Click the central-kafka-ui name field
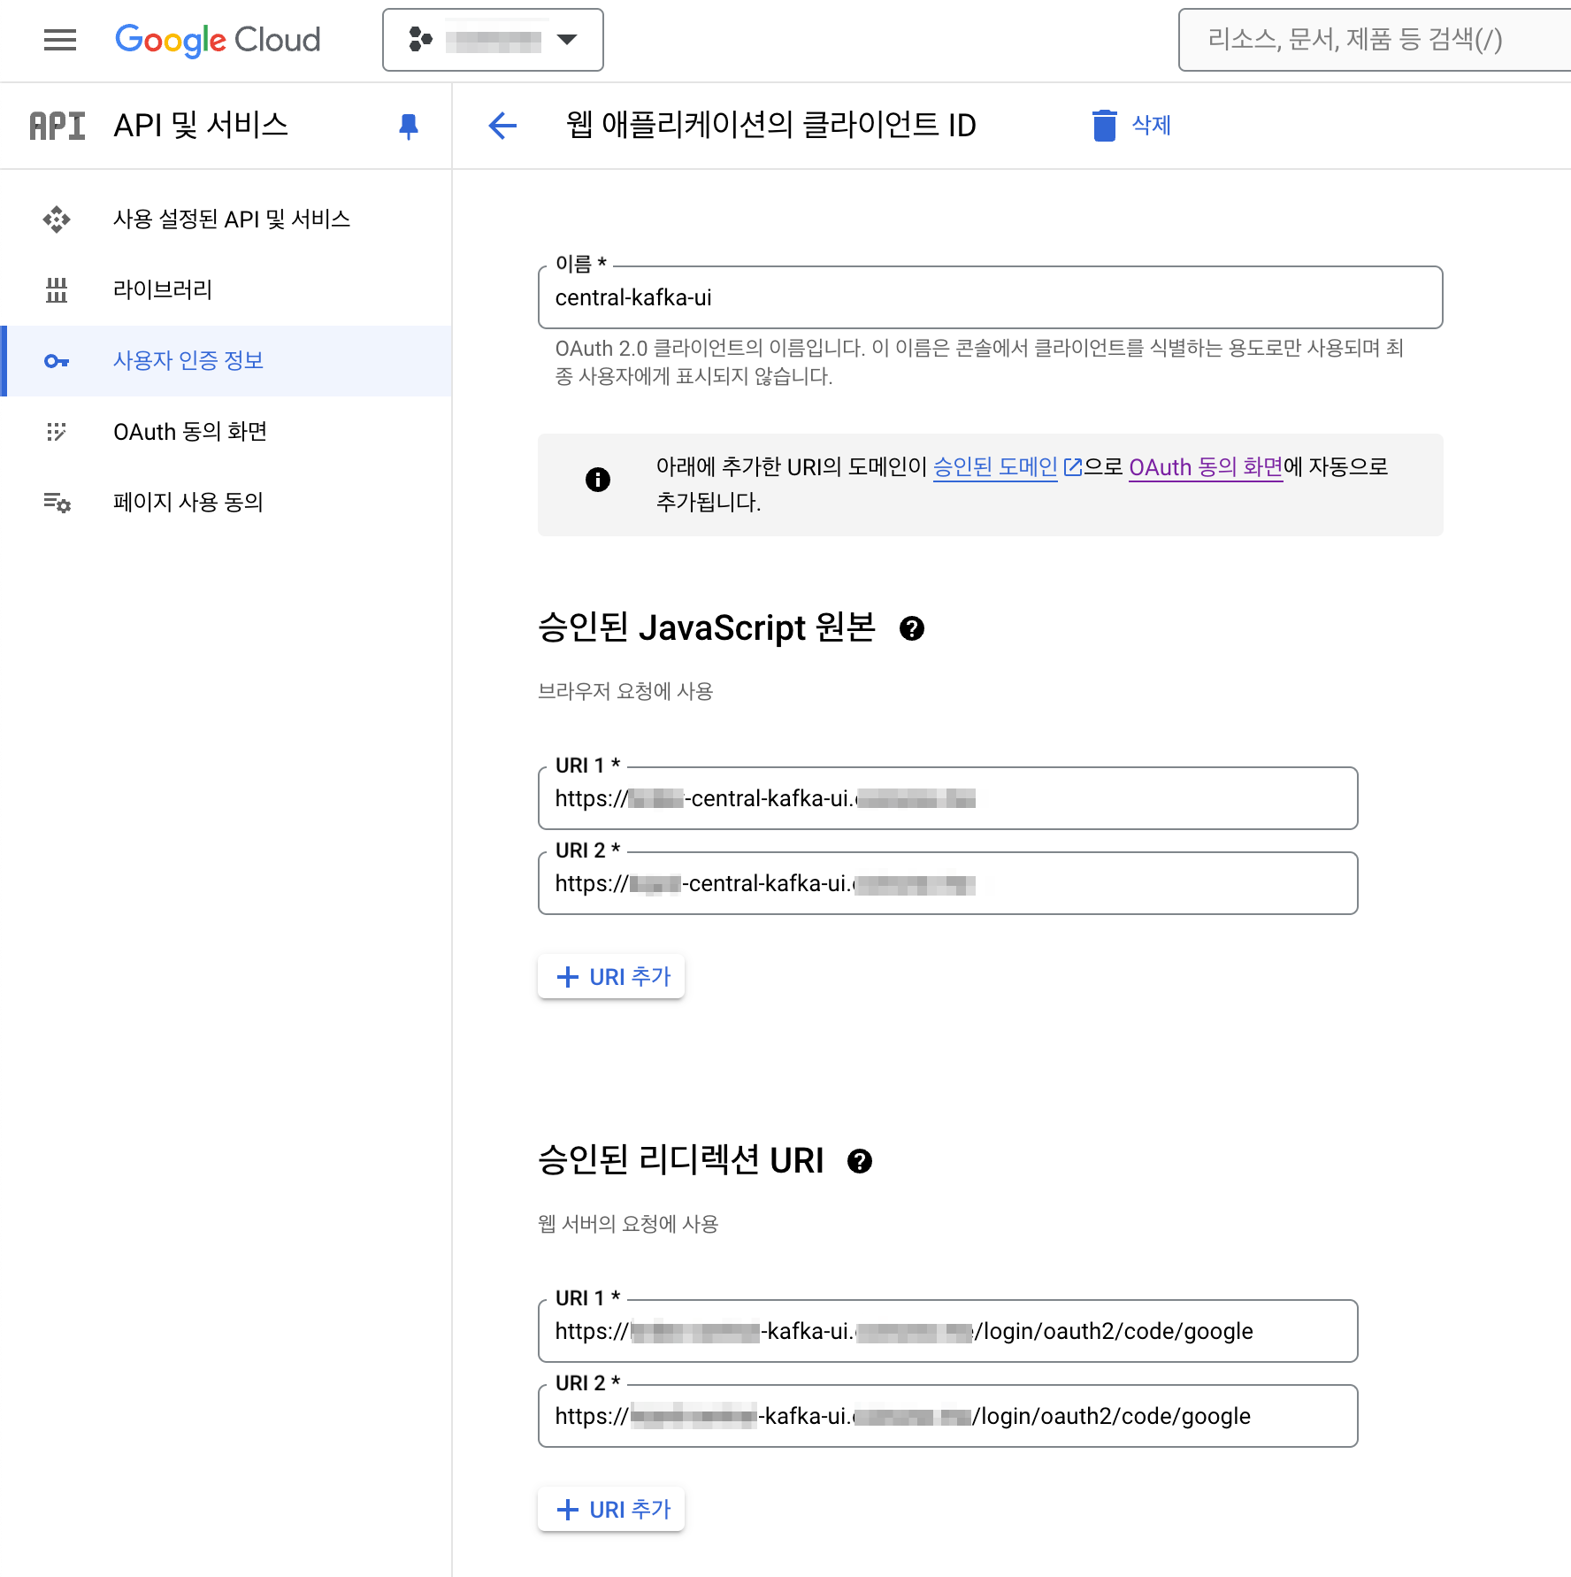The height and width of the screenshot is (1577, 1571). click(x=991, y=298)
